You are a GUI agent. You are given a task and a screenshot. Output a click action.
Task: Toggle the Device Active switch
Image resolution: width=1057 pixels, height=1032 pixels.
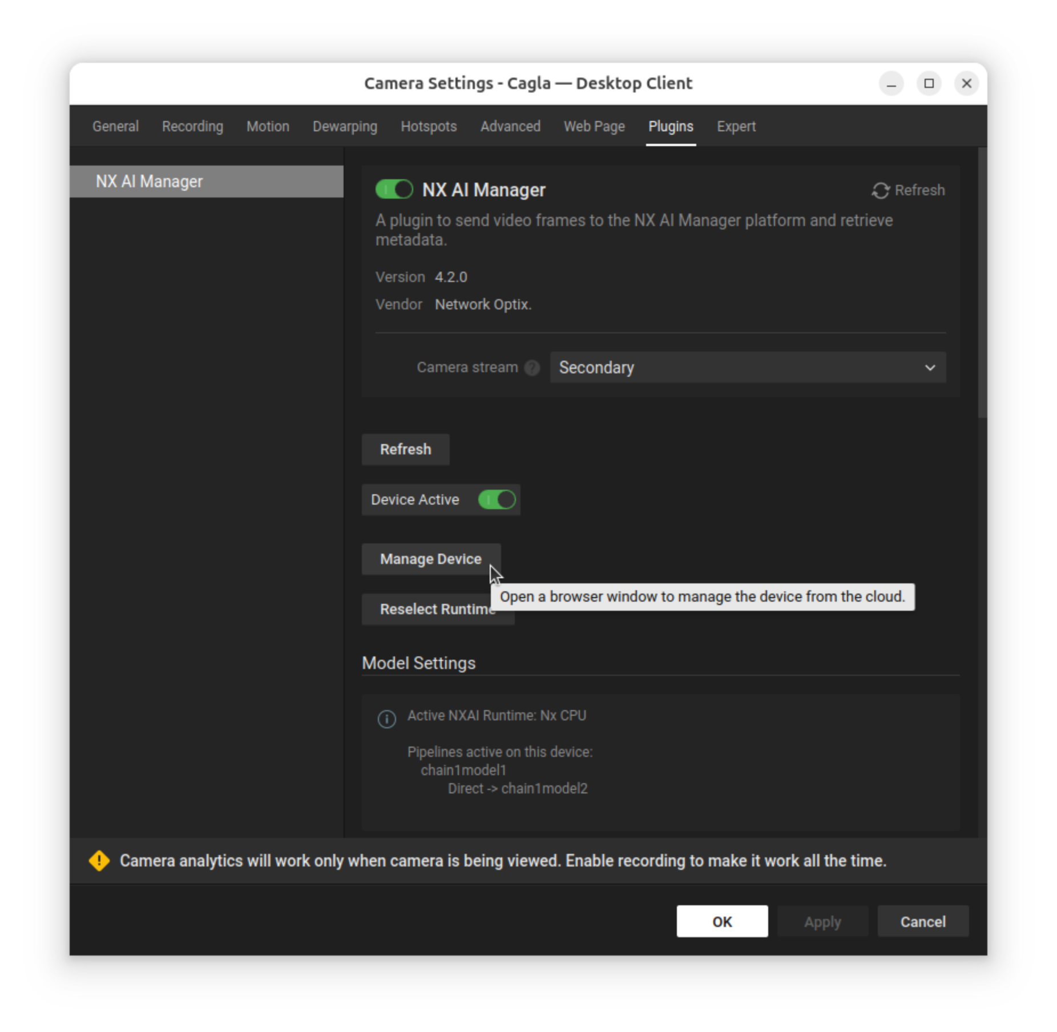pyautogui.click(x=497, y=500)
